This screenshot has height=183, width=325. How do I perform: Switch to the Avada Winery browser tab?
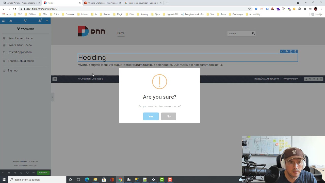pos(22,3)
